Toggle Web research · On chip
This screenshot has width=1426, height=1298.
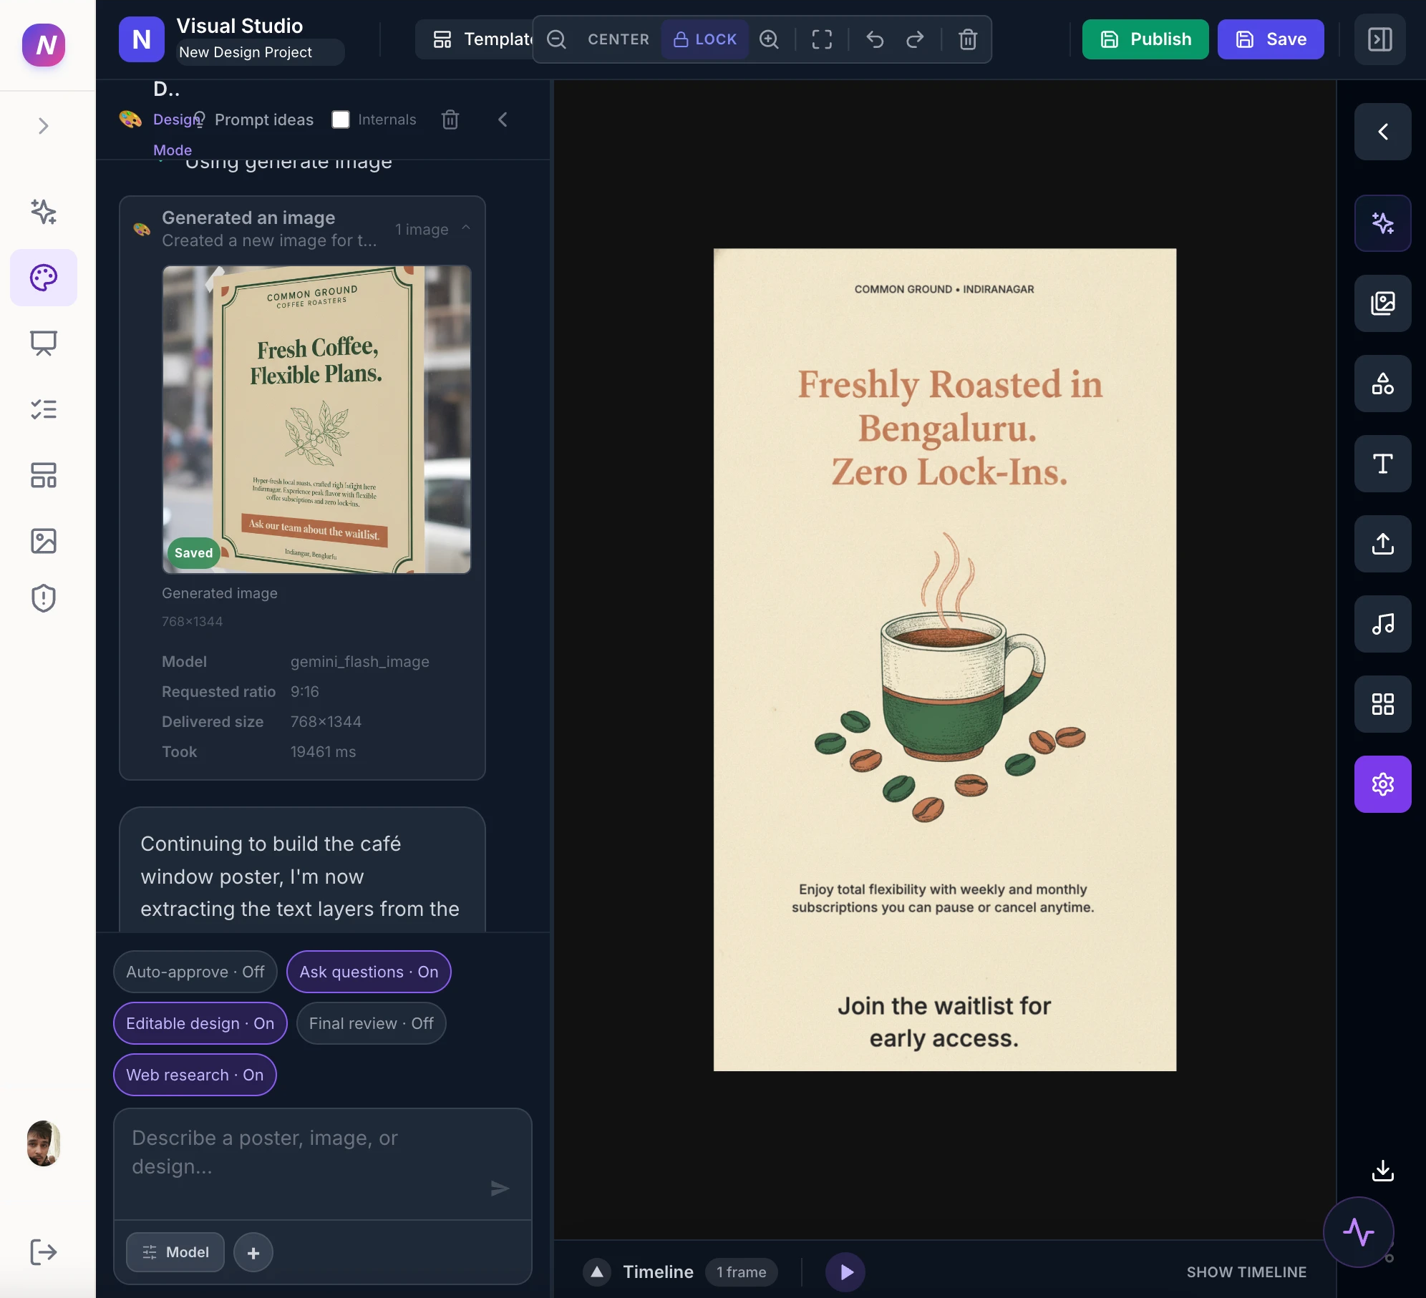point(195,1075)
